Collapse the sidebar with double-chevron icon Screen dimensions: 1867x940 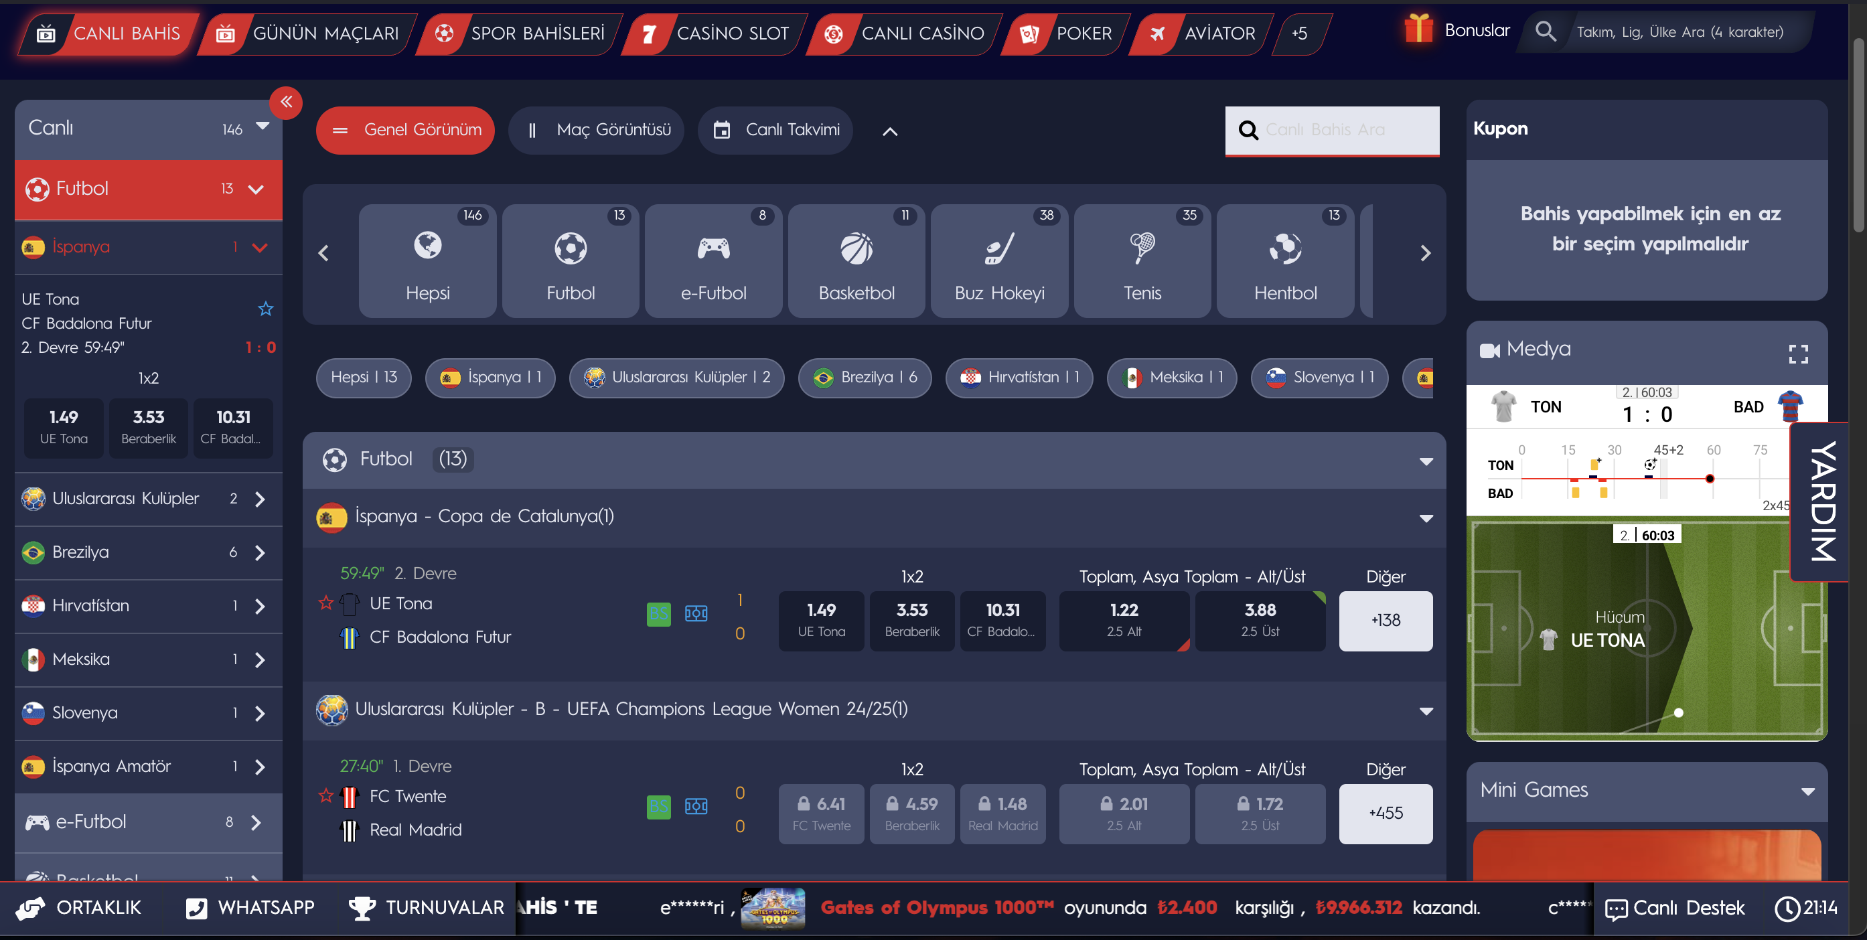click(x=287, y=102)
